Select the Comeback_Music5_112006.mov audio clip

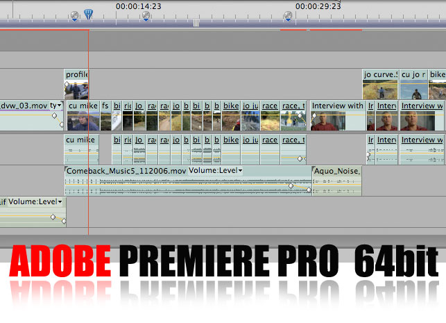(x=188, y=181)
